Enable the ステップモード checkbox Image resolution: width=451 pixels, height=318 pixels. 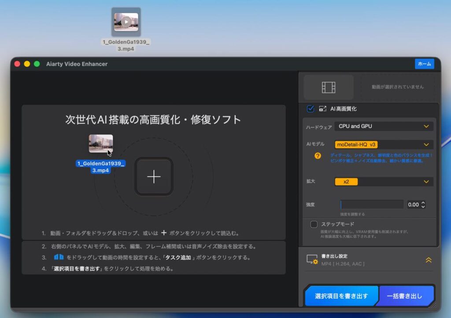(x=314, y=224)
